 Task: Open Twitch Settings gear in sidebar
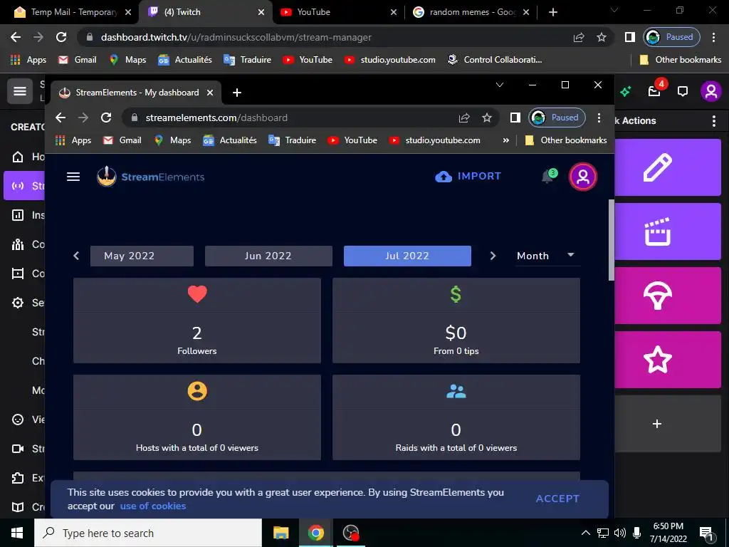(18, 303)
